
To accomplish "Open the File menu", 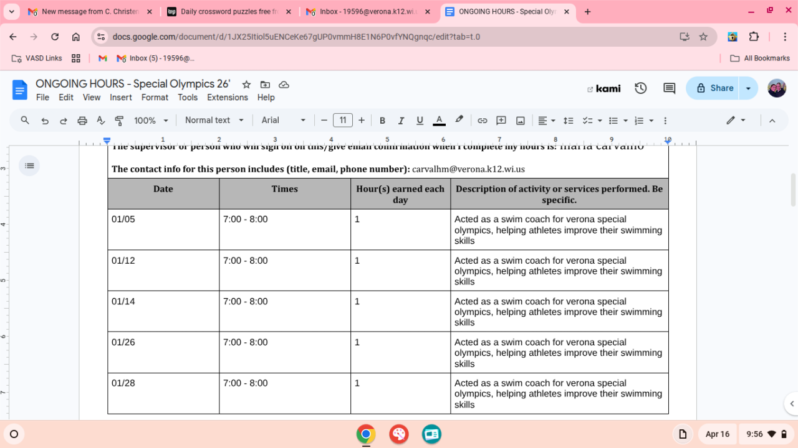I will tap(42, 98).
